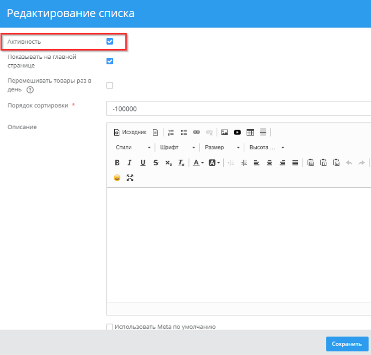The image size is (371, 355).
Task: Uncheck the Активность checkbox
Action: click(x=110, y=42)
